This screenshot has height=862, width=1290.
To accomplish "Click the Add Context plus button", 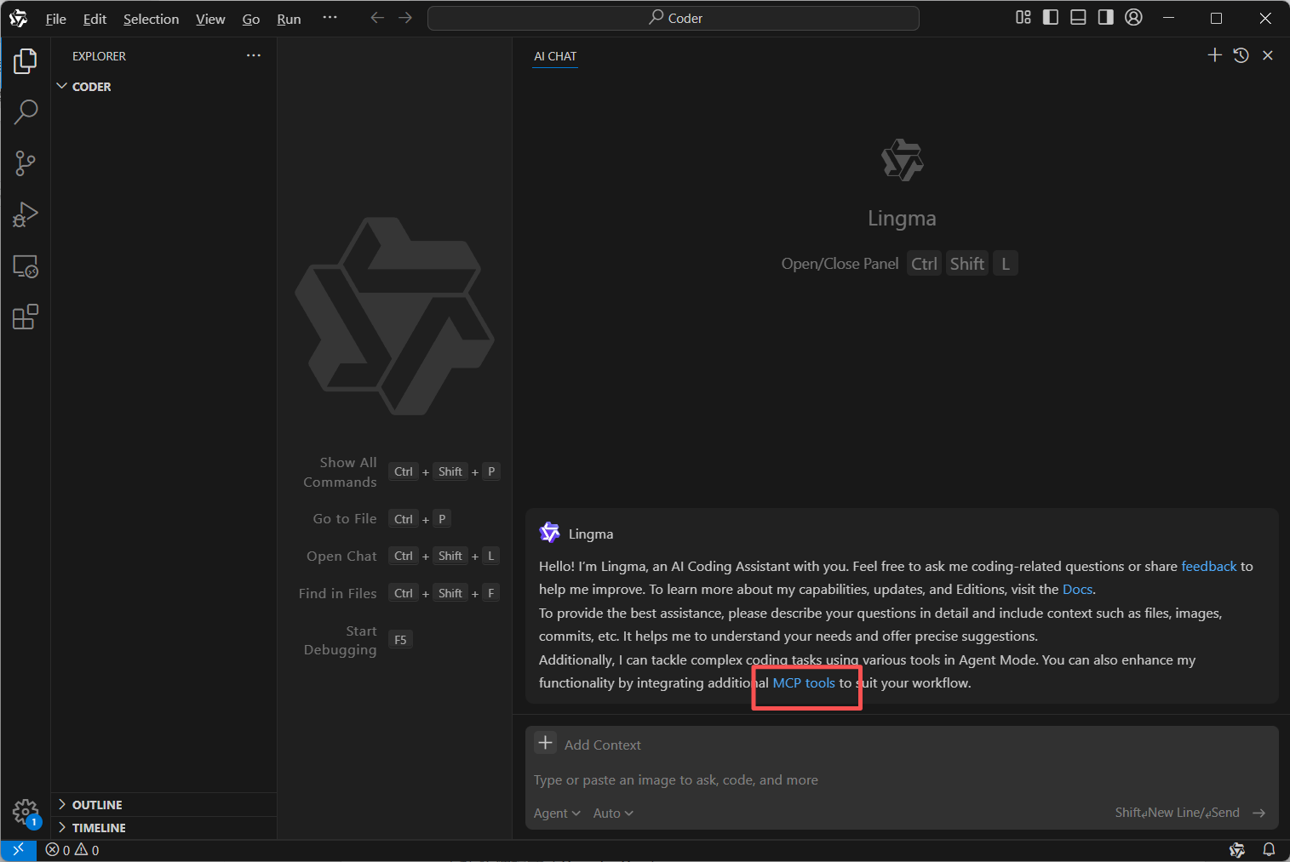I will point(546,743).
